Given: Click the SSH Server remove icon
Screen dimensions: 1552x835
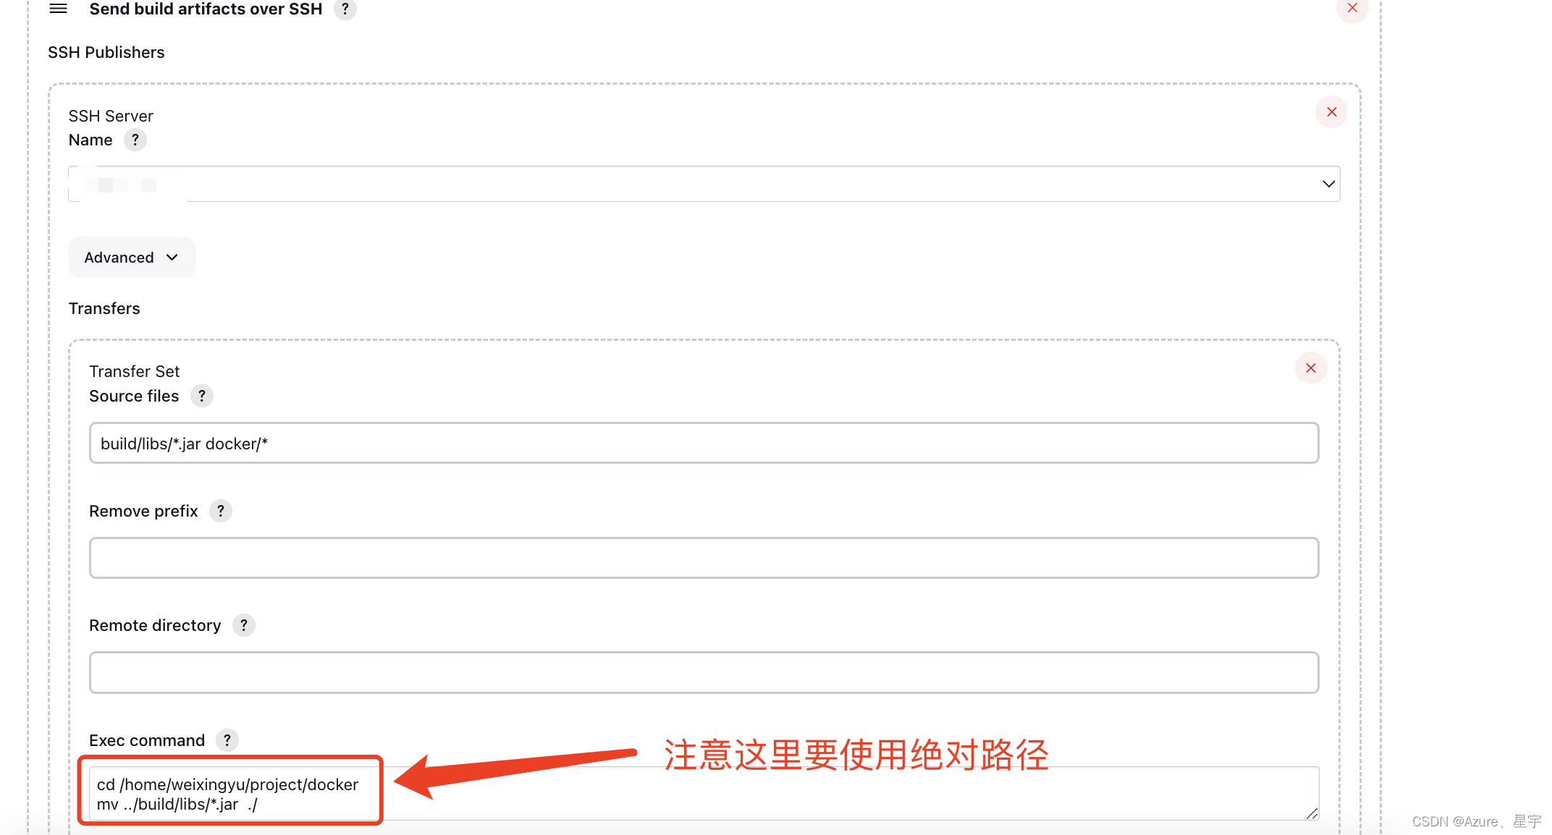Looking at the screenshot, I should click(x=1331, y=112).
